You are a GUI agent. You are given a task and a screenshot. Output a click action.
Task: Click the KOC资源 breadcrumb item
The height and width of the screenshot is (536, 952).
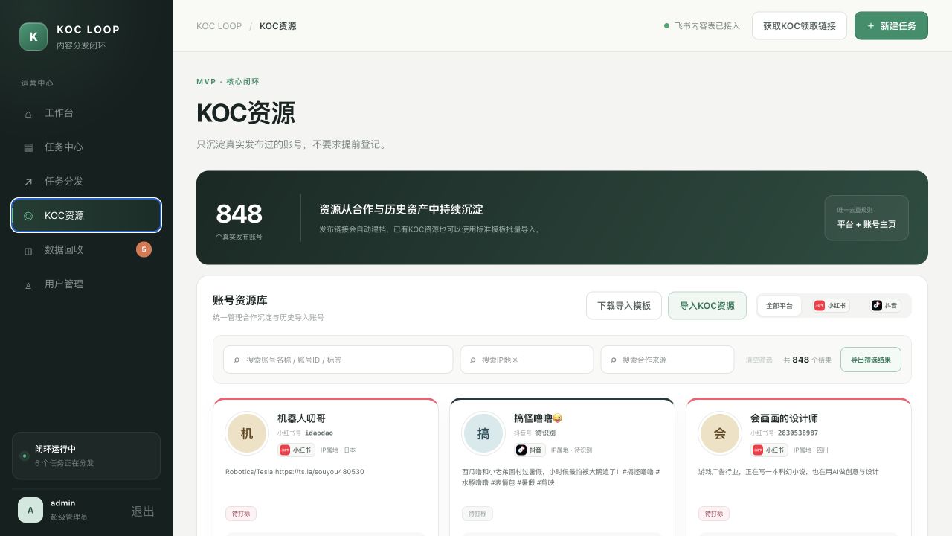point(277,26)
